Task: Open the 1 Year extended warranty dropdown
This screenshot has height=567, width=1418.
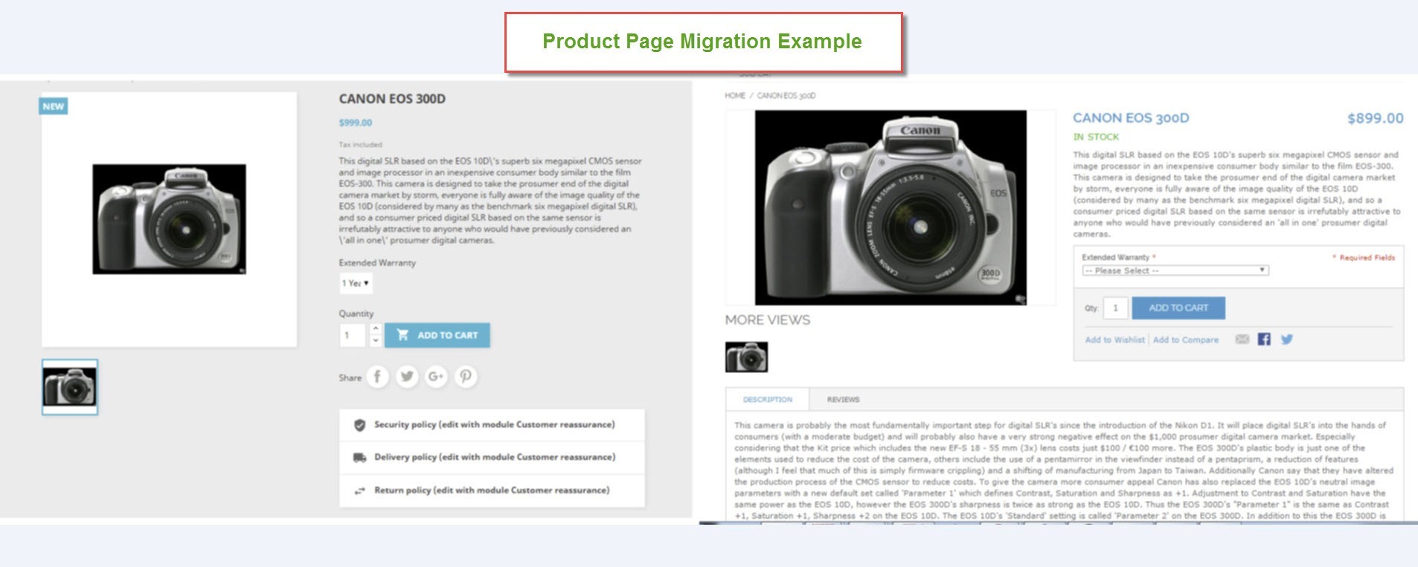Action: coord(356,283)
